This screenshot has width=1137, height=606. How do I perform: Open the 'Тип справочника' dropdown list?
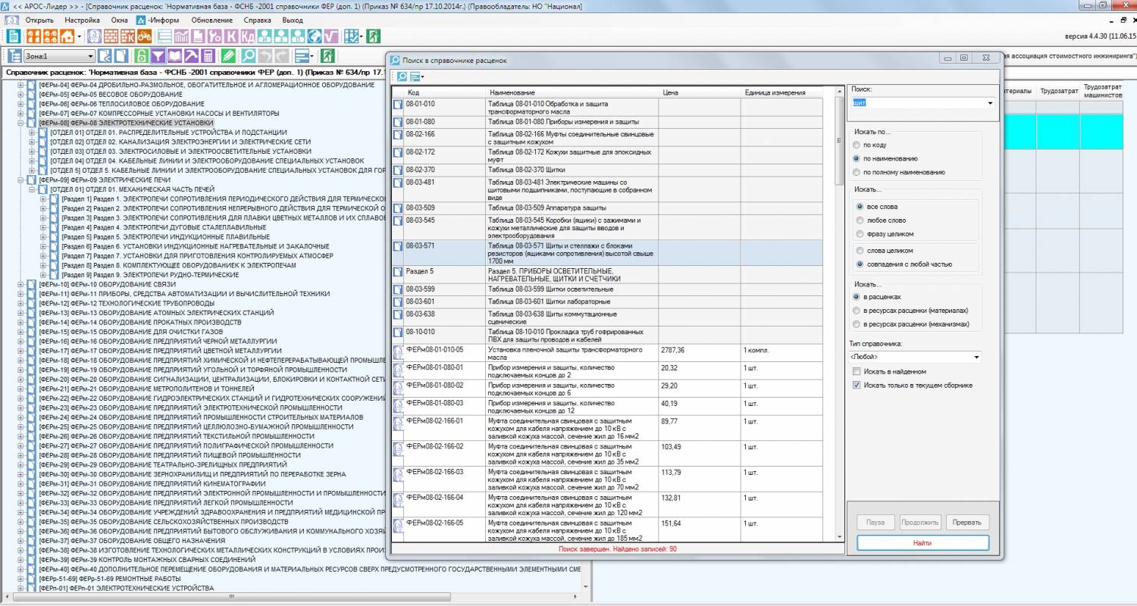976,357
